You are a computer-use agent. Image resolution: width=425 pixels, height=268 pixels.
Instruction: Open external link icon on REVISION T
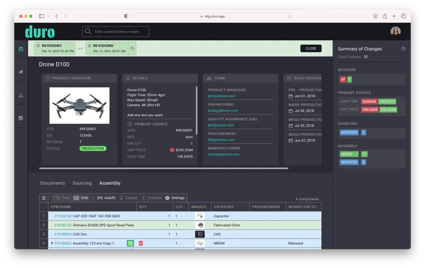38,46
